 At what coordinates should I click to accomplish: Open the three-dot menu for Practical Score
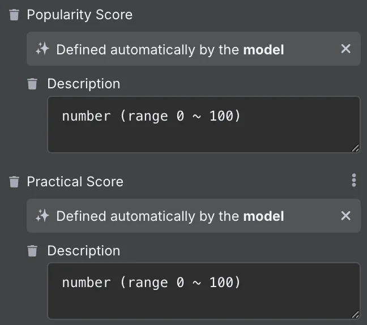click(354, 180)
